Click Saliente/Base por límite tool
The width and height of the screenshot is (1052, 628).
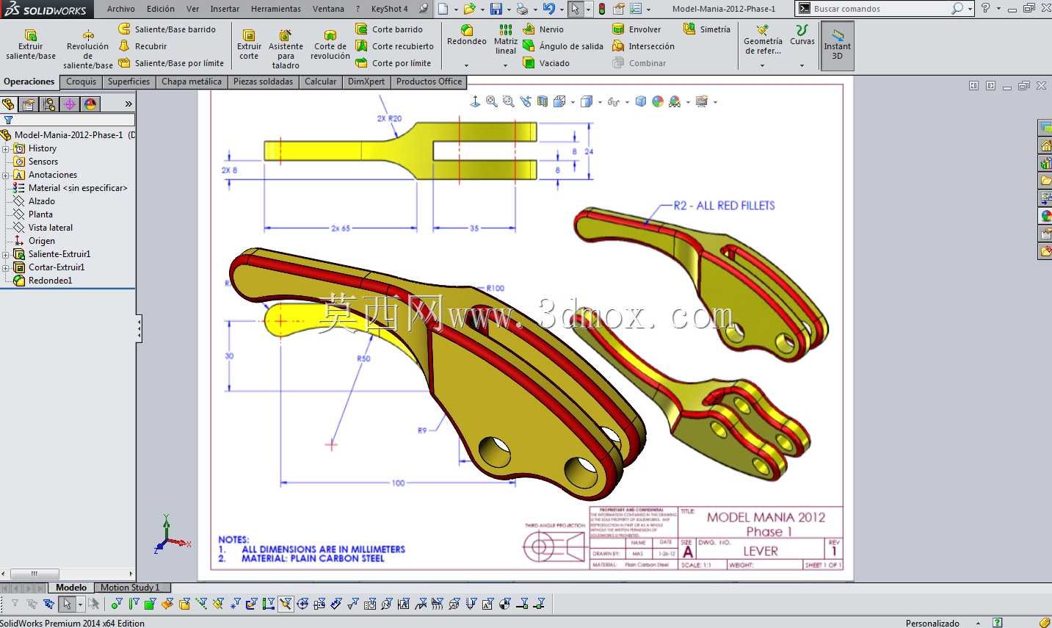171,63
